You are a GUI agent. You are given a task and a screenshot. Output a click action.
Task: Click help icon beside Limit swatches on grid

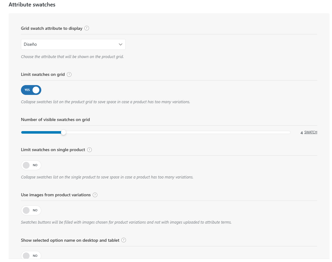69,75
